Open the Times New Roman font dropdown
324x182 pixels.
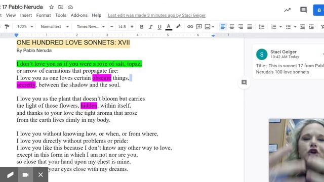pyautogui.click(x=91, y=27)
